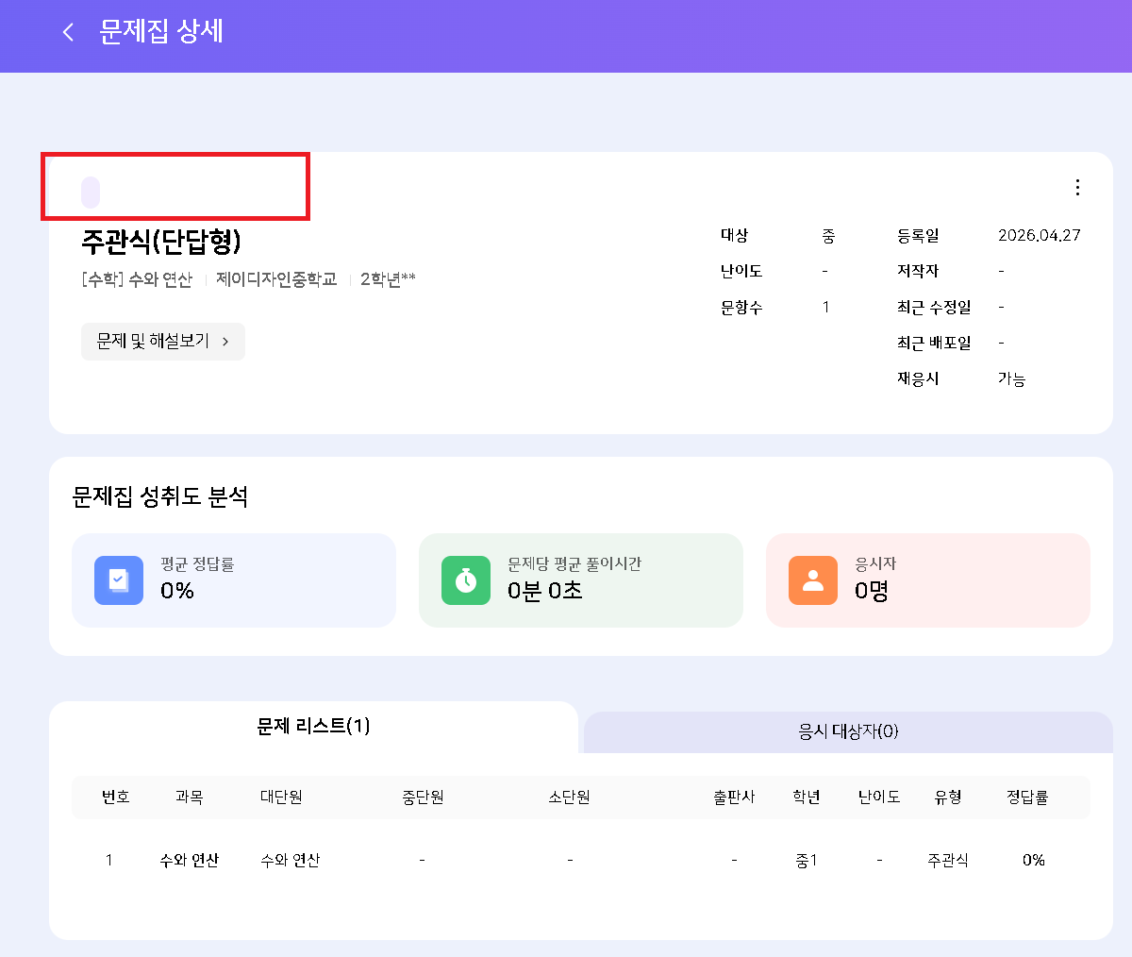Click the 출판사 column header

tap(734, 797)
